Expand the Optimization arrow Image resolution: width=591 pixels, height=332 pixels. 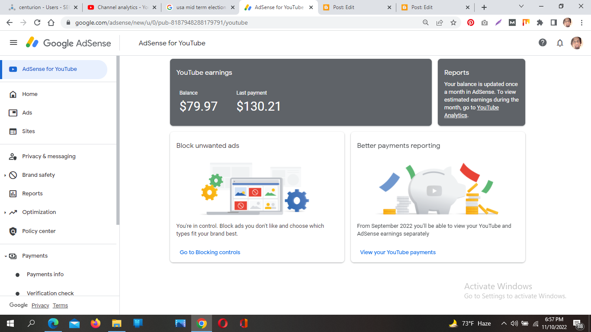(x=5, y=213)
